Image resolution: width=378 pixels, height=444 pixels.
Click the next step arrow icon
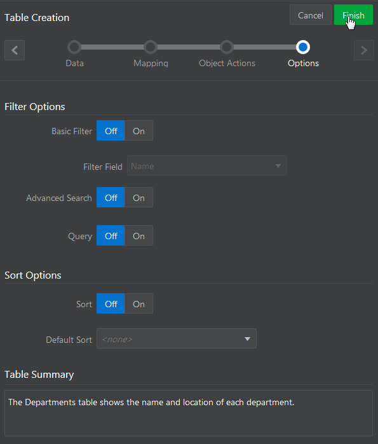coord(364,50)
